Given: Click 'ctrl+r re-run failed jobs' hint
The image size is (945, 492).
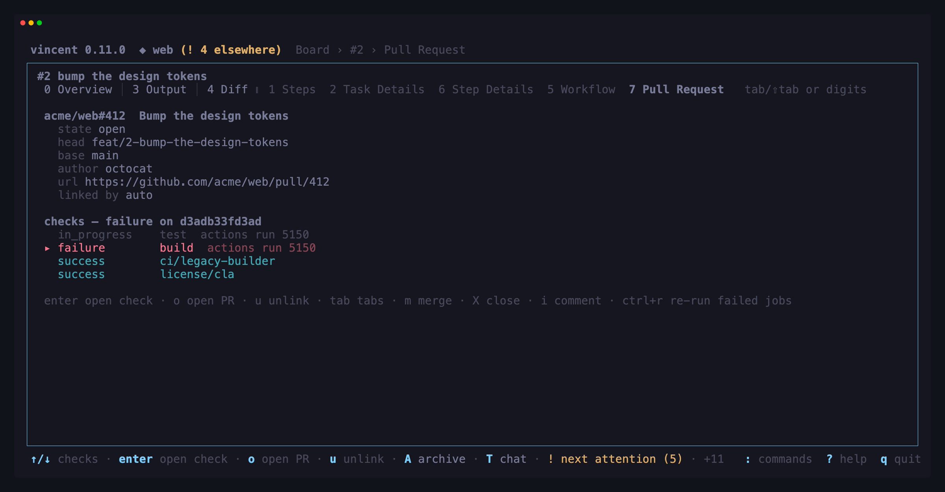Looking at the screenshot, I should pos(707,301).
